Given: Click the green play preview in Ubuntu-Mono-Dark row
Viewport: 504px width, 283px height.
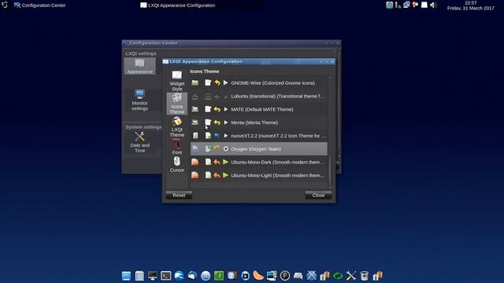Looking at the screenshot, I should click(226, 162).
